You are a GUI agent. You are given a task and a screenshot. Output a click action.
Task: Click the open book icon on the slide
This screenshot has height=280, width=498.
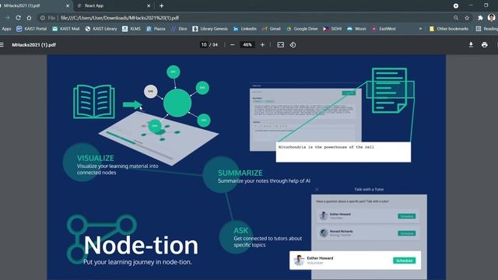[x=94, y=102]
